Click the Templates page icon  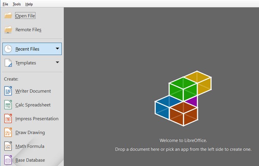(8, 63)
